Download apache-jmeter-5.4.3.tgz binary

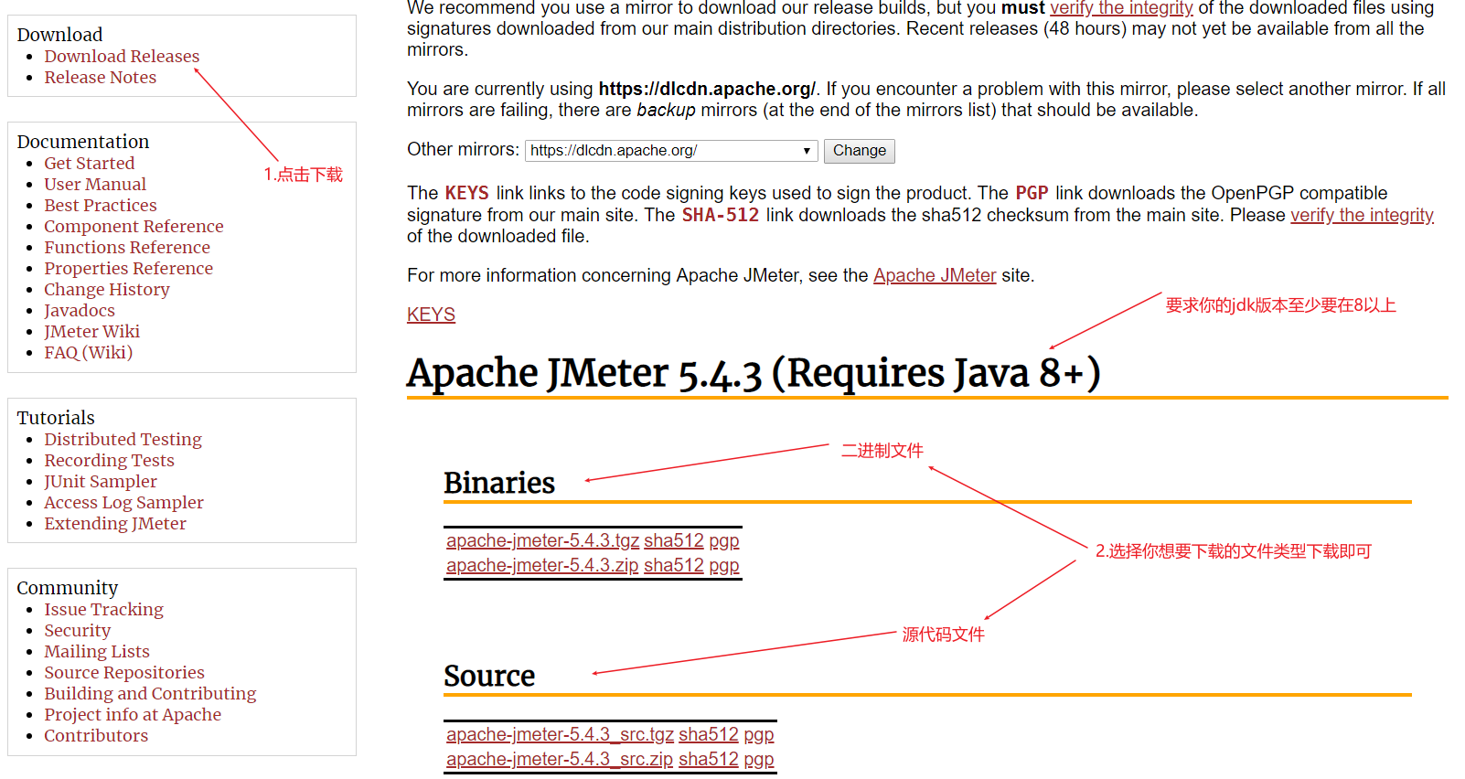[x=542, y=540]
